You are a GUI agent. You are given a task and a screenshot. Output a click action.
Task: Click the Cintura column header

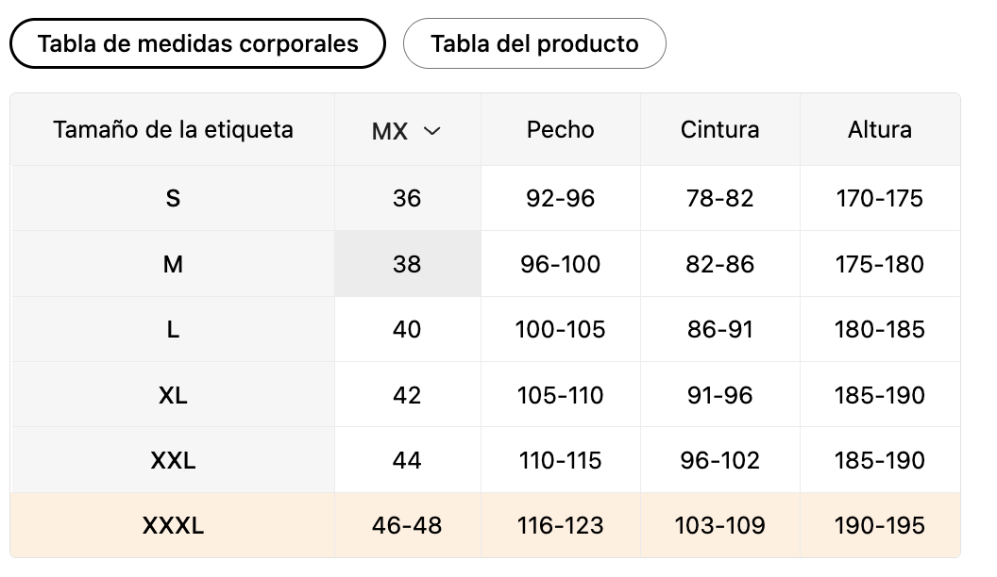point(719,129)
